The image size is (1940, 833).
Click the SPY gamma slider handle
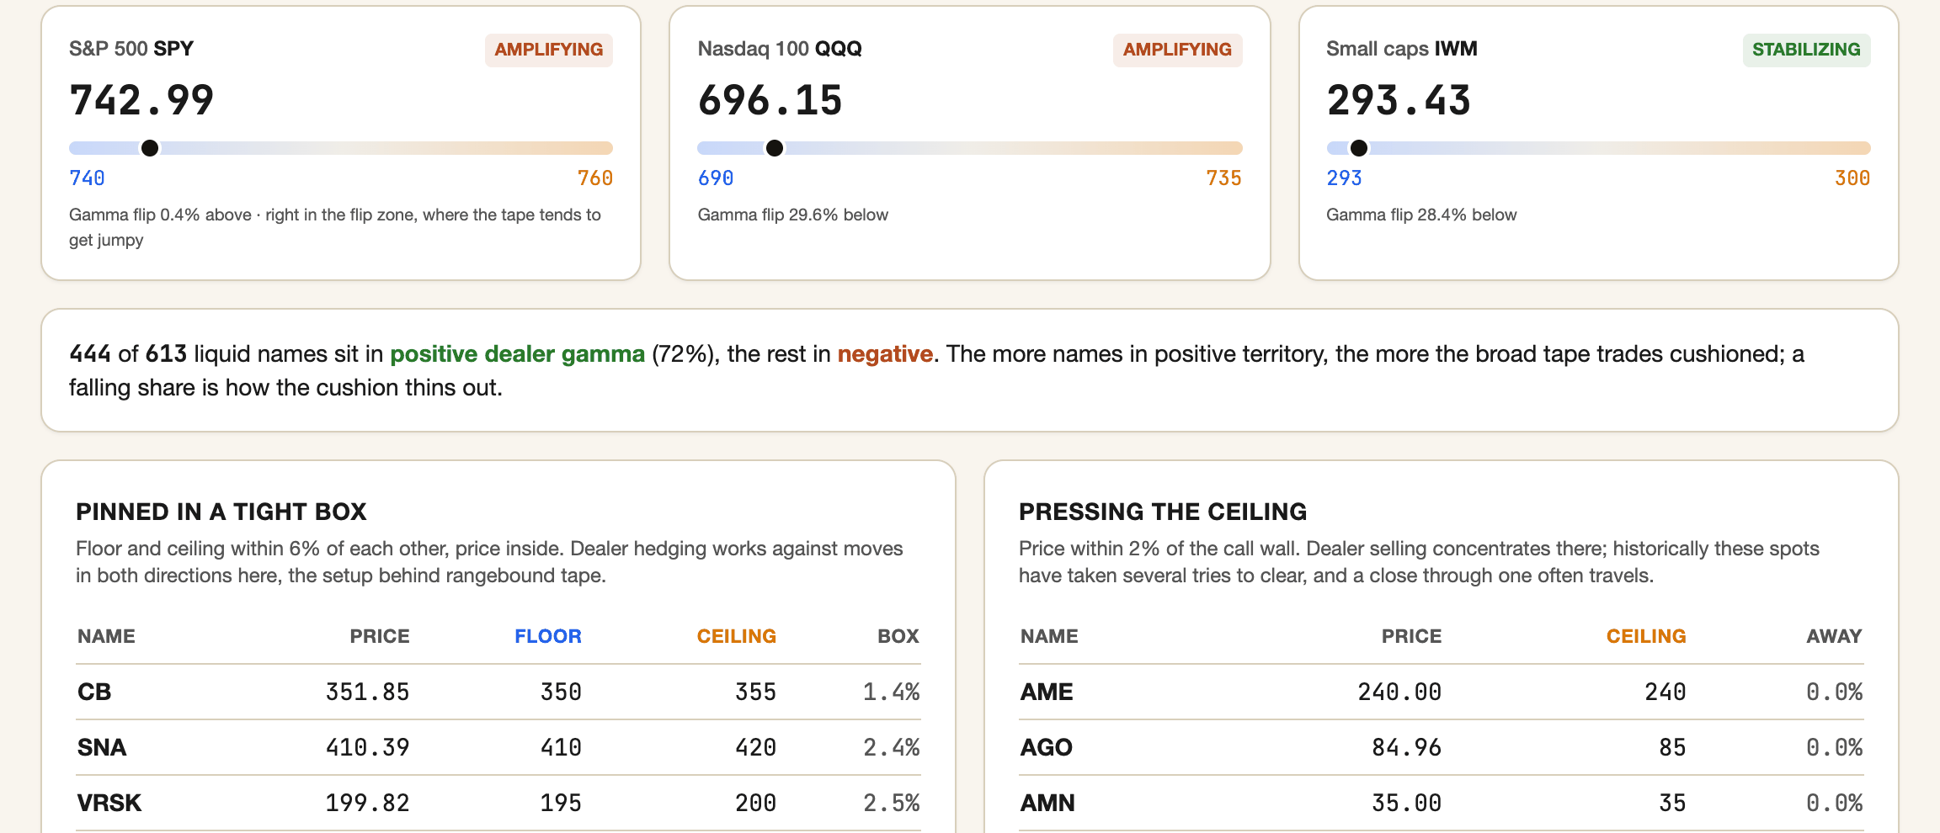coord(150,148)
